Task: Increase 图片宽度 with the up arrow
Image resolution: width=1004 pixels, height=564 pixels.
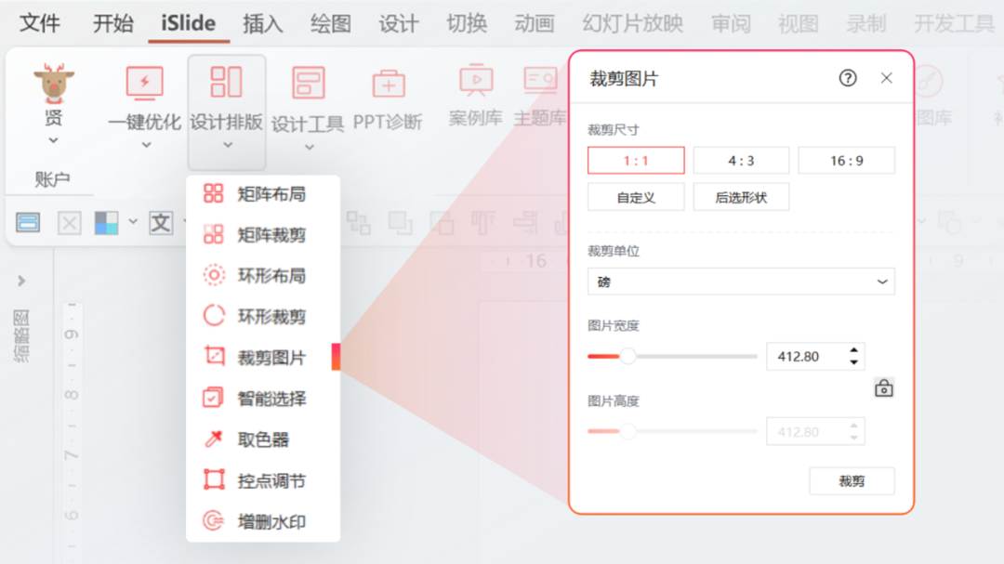Action: click(x=853, y=351)
